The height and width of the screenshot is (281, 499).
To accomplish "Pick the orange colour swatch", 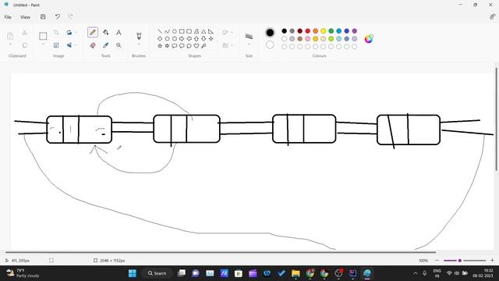I will 315,31.
